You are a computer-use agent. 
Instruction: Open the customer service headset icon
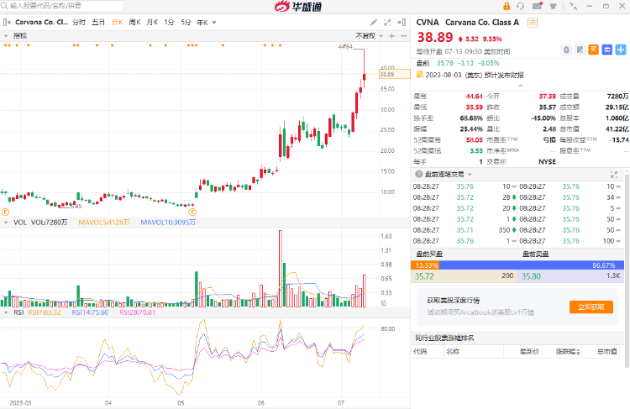[520, 6]
